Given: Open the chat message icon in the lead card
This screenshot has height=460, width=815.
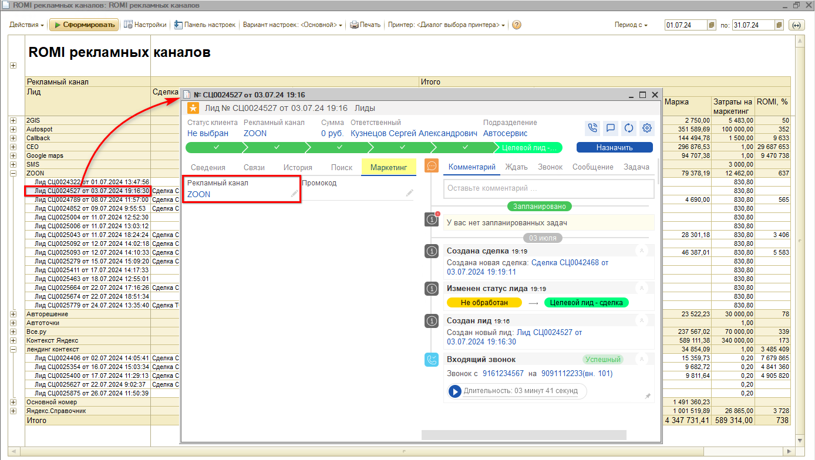Looking at the screenshot, I should coord(611,128).
